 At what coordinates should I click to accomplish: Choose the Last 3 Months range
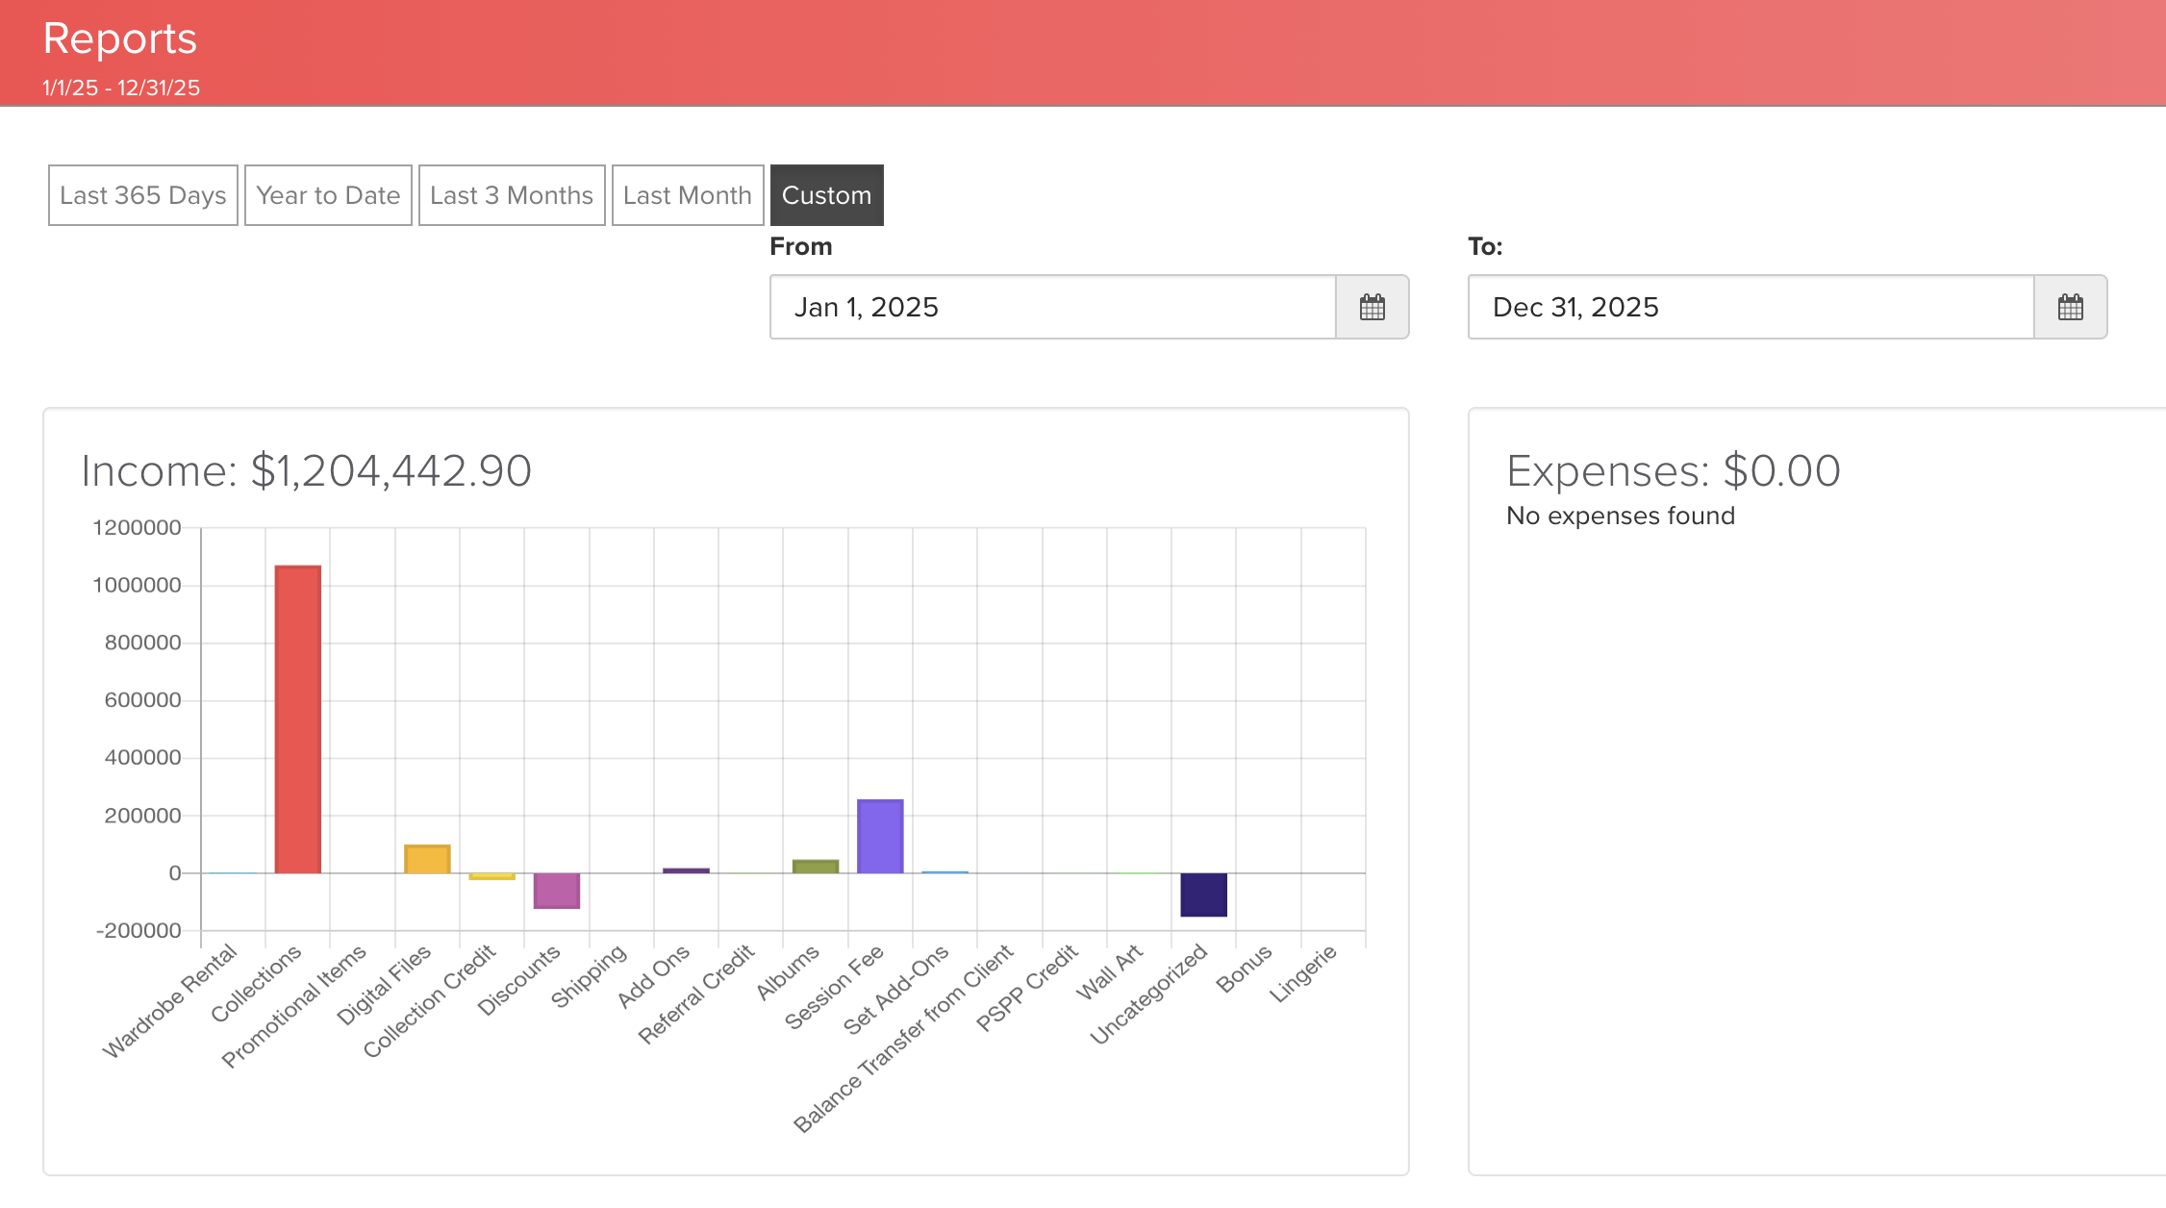click(x=512, y=195)
